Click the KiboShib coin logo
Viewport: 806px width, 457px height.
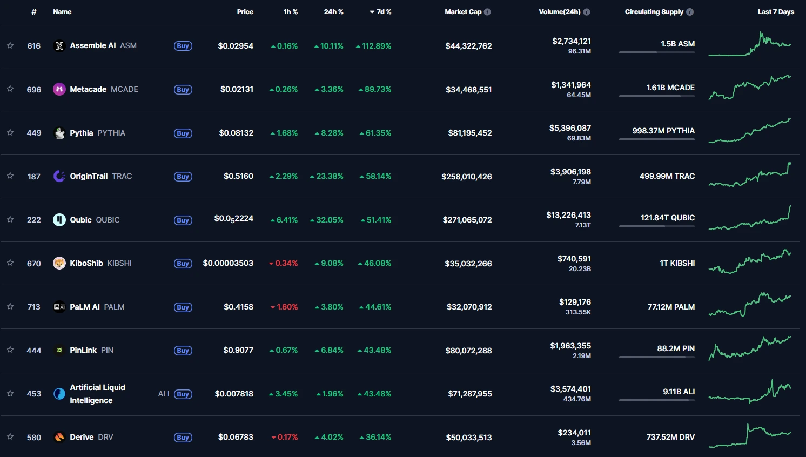point(59,263)
